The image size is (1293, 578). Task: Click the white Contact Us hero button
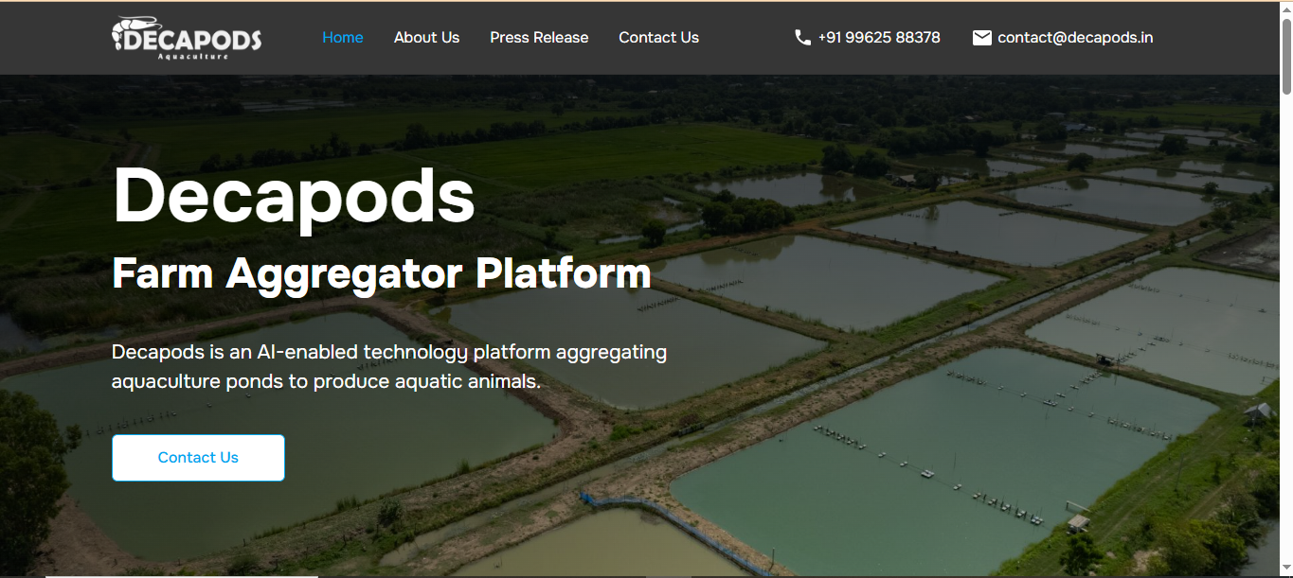pyautogui.click(x=198, y=458)
